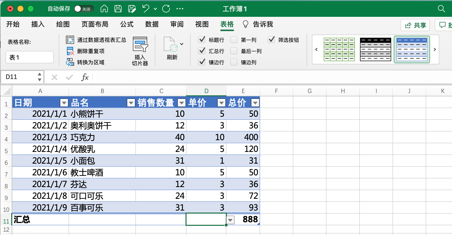The image size is (452, 235).
Task: Click the Redo circular arrow icon
Action: (166, 9)
